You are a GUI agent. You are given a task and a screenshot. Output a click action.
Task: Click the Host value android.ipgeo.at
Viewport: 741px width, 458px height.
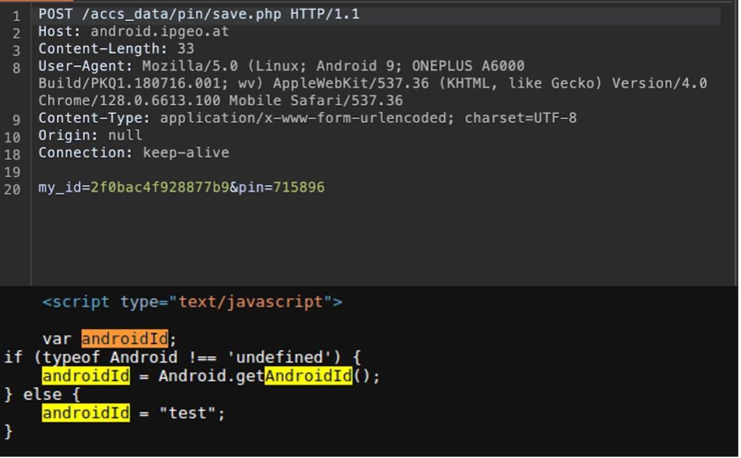coord(159,32)
